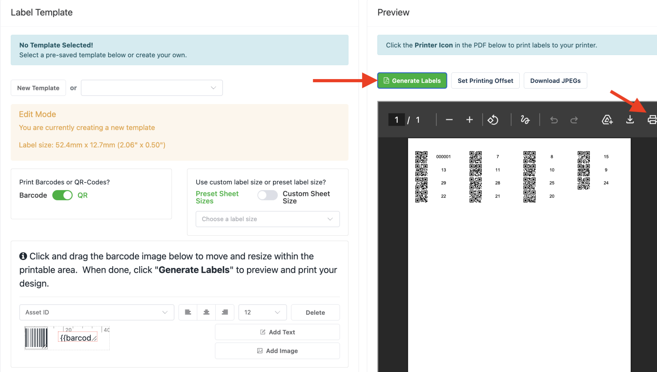
Task: Open the saved template dropdown
Action: coord(152,88)
